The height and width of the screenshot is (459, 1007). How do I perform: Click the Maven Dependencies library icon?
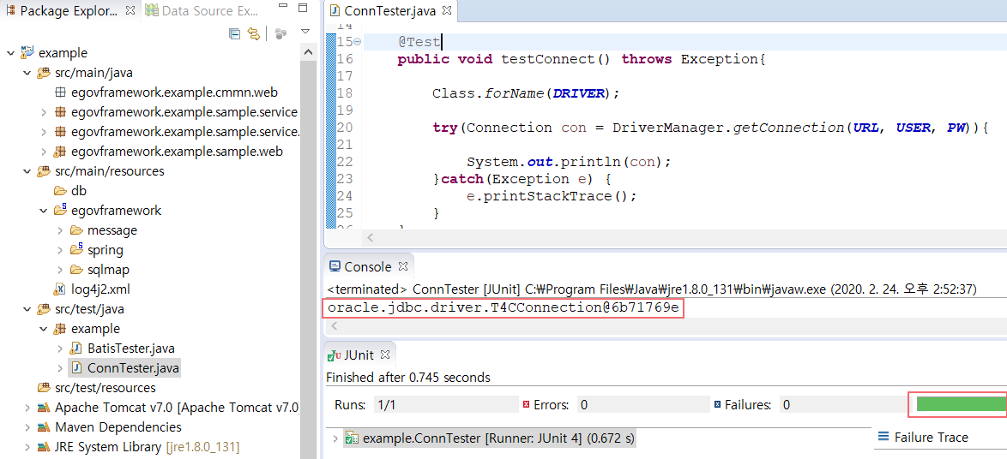tap(44, 427)
